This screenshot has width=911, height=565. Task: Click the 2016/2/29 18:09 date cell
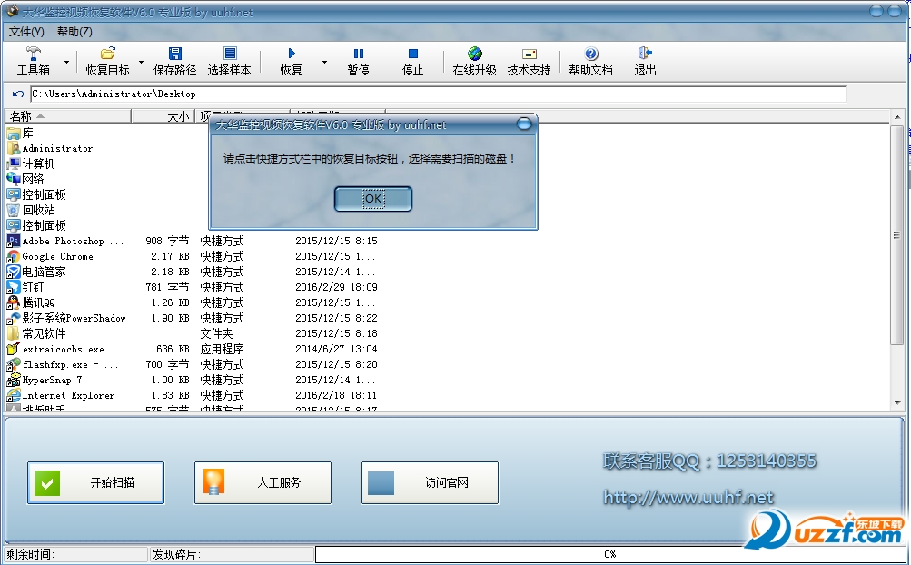coord(336,287)
